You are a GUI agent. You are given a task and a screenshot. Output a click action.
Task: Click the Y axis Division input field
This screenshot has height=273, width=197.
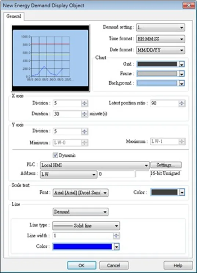click(x=67, y=131)
